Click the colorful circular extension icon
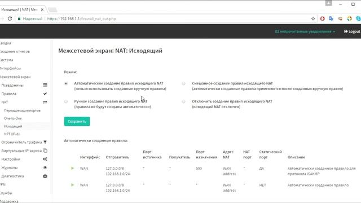The width and height of the screenshot is (361, 203). tap(350, 19)
